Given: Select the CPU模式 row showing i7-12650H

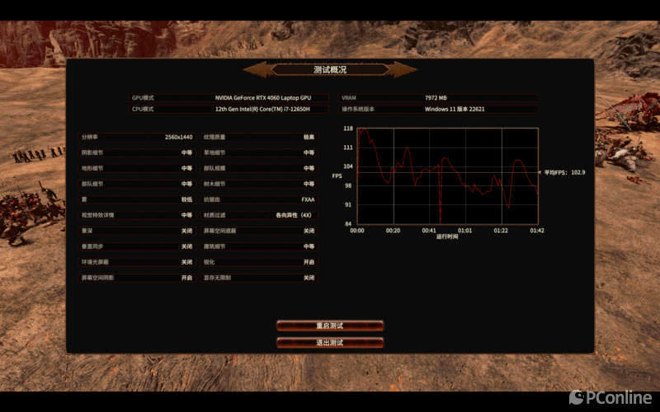Looking at the screenshot, I should 229,109.
